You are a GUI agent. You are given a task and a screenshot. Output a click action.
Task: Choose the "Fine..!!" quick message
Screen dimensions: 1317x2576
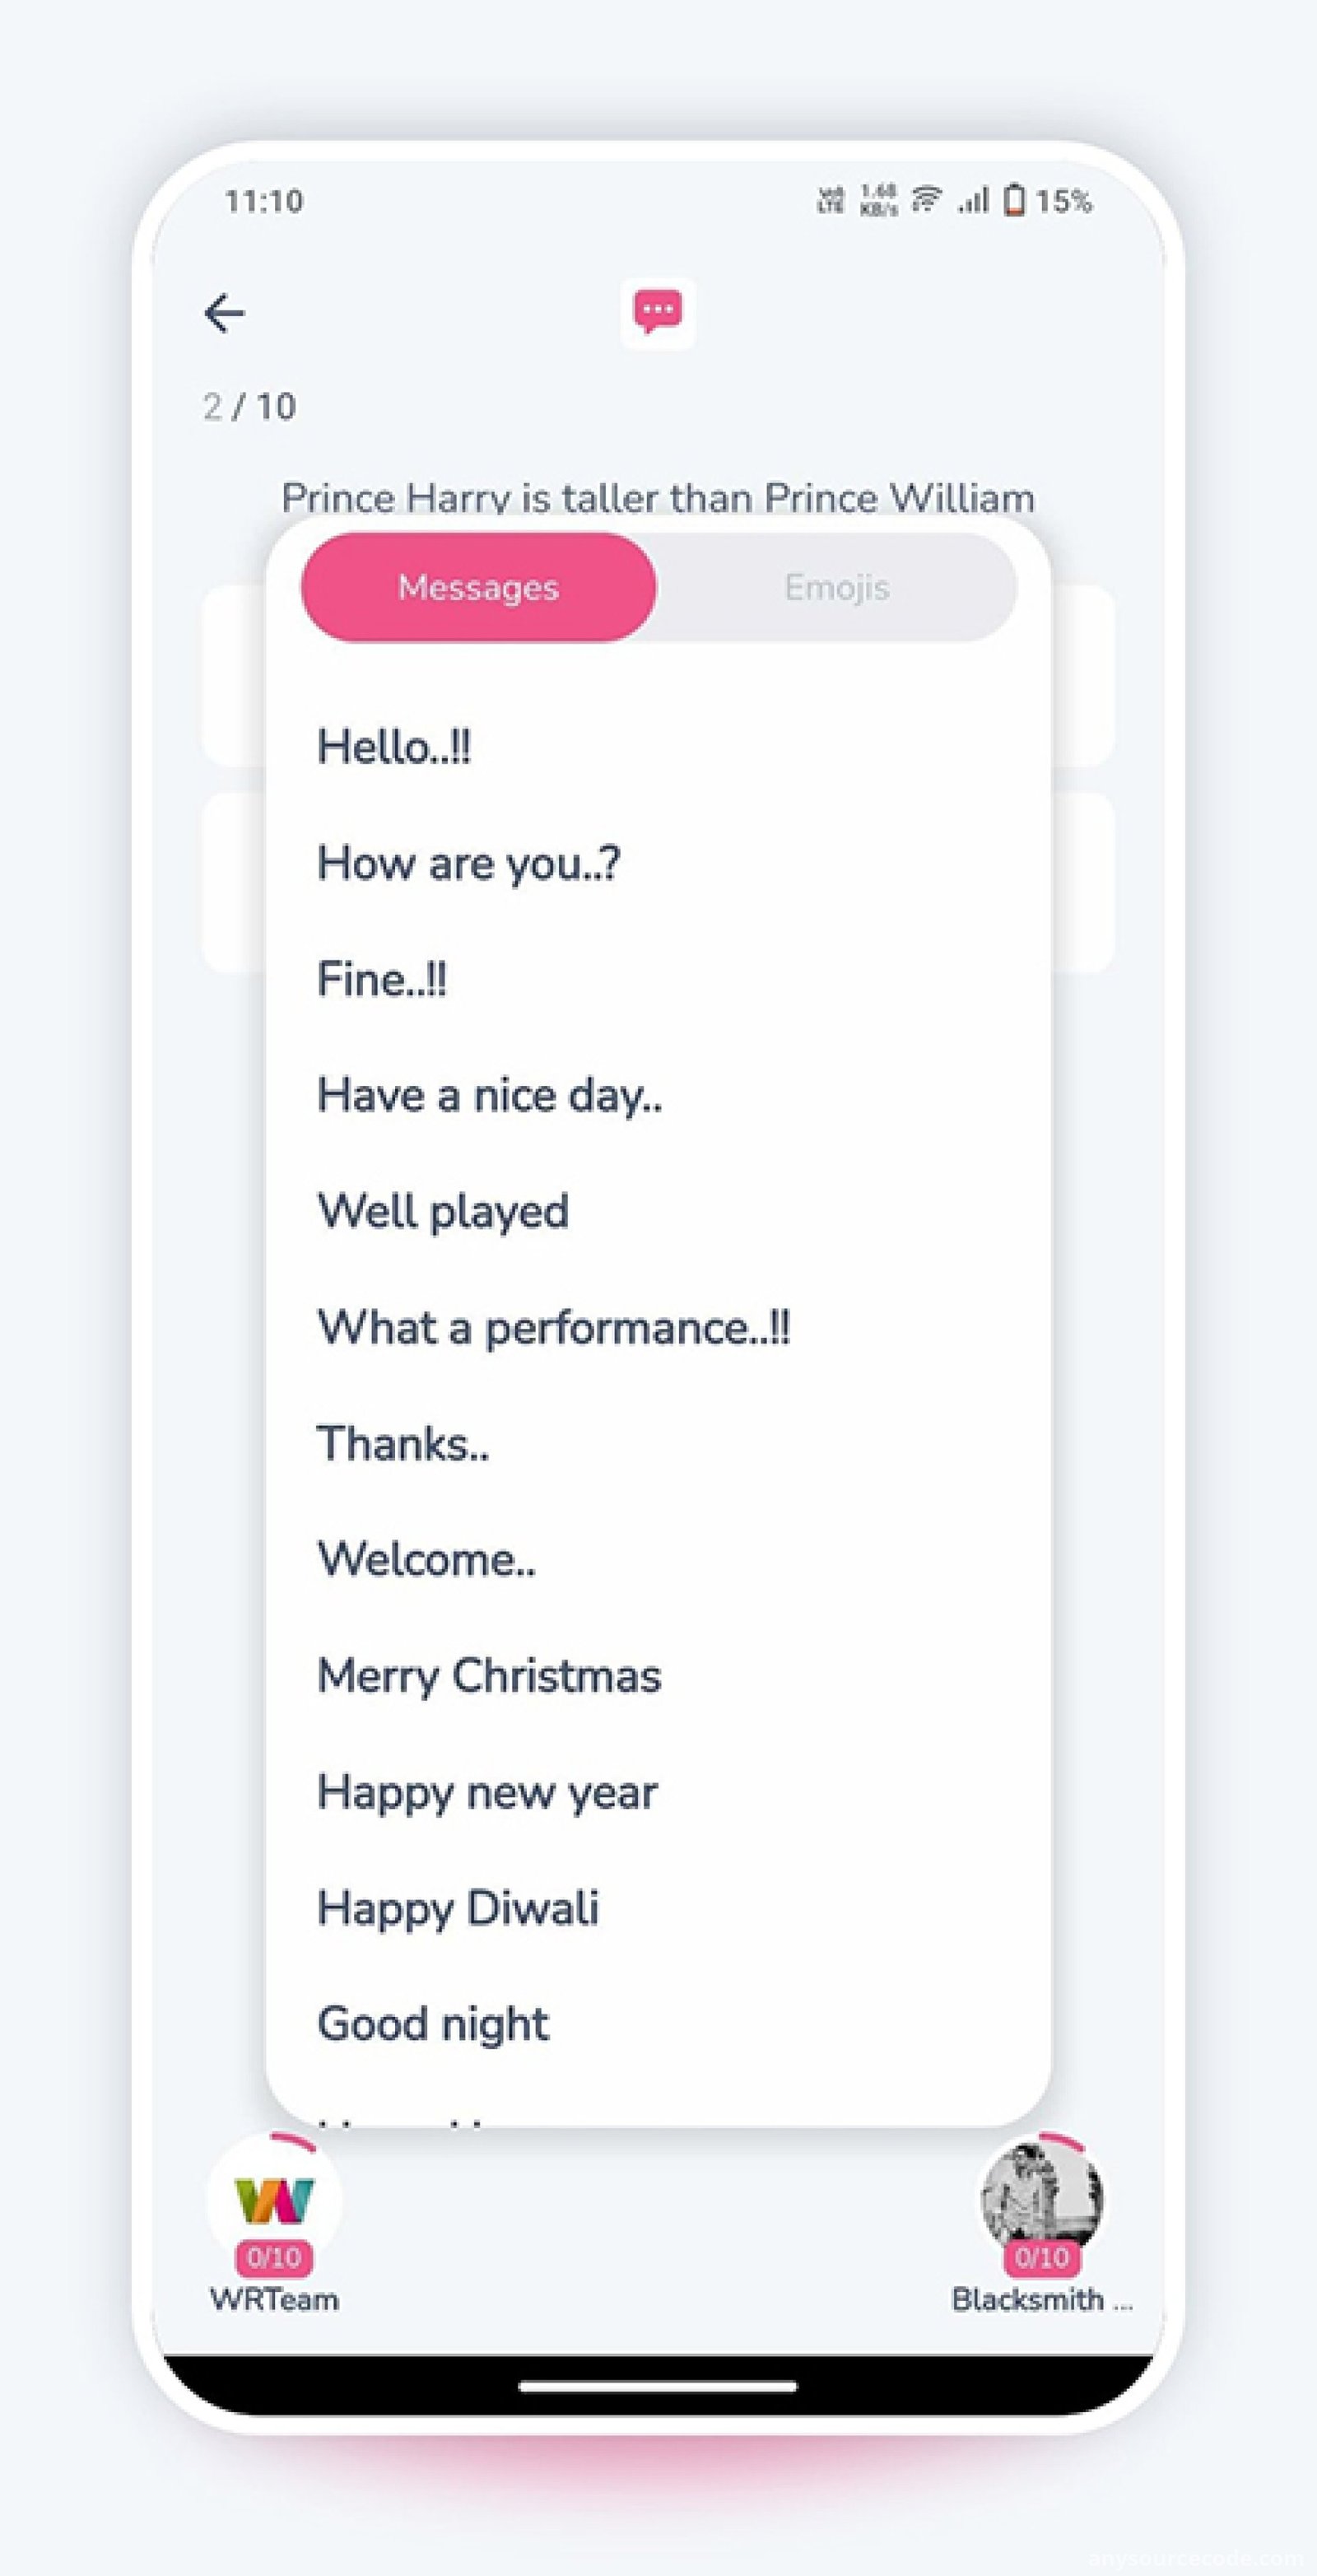tap(381, 979)
